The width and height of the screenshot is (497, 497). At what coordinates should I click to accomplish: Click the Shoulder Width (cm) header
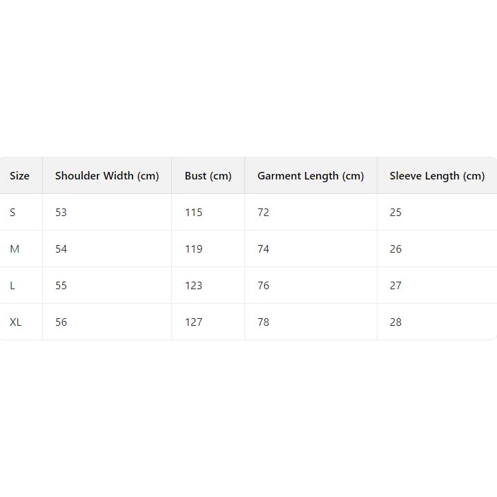pyautogui.click(x=107, y=175)
